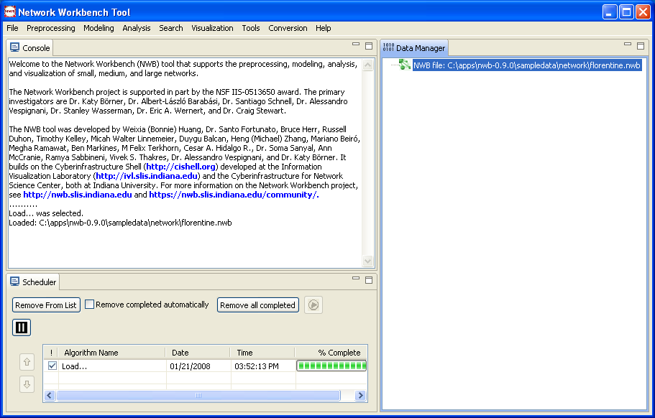
Task: Click the move down arrow in Scheduler
Action: click(x=27, y=384)
